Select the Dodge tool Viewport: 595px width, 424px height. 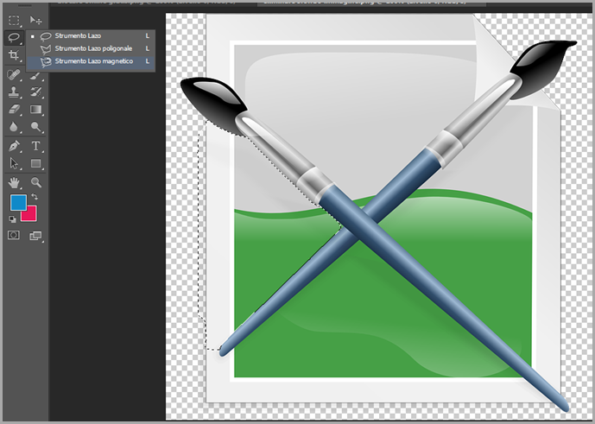(x=35, y=126)
